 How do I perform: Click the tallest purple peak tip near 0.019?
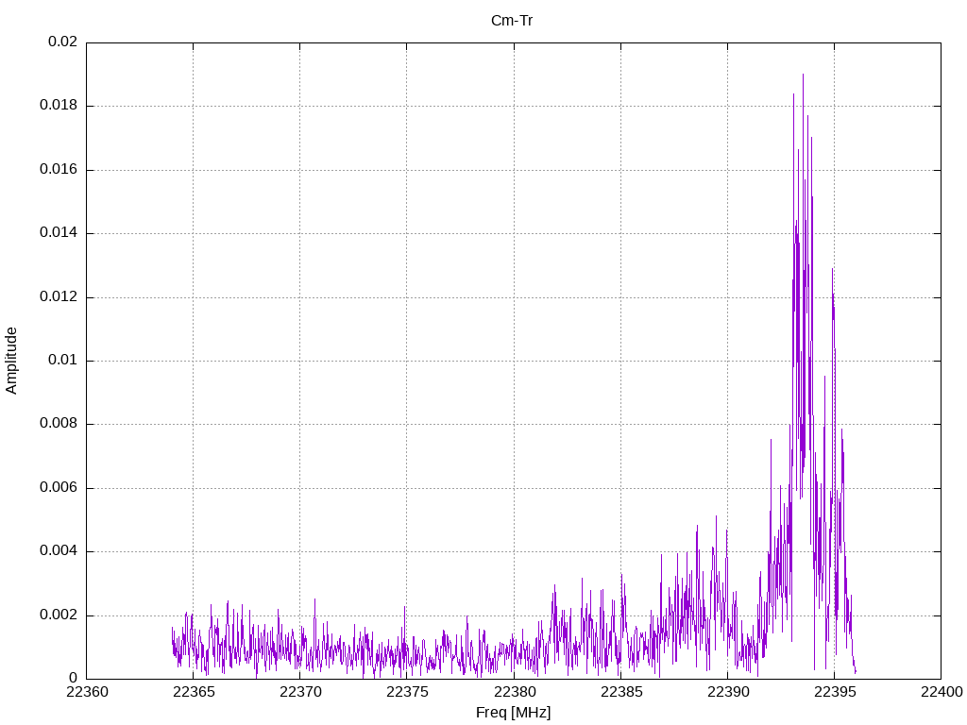pyautogui.click(x=803, y=75)
